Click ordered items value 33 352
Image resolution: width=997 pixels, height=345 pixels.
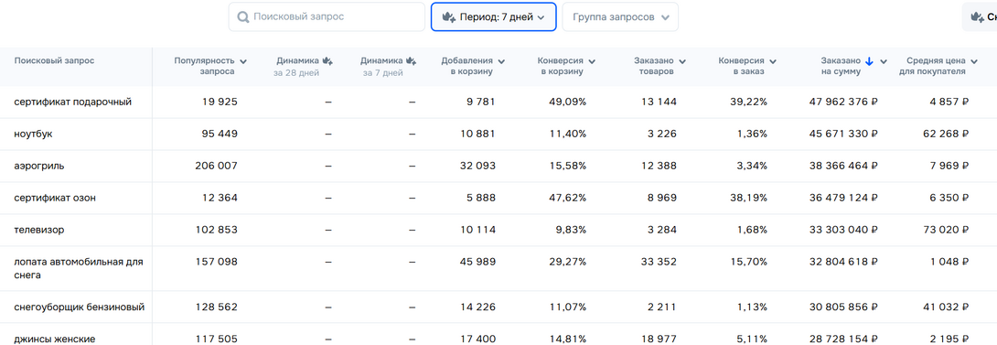(x=658, y=262)
